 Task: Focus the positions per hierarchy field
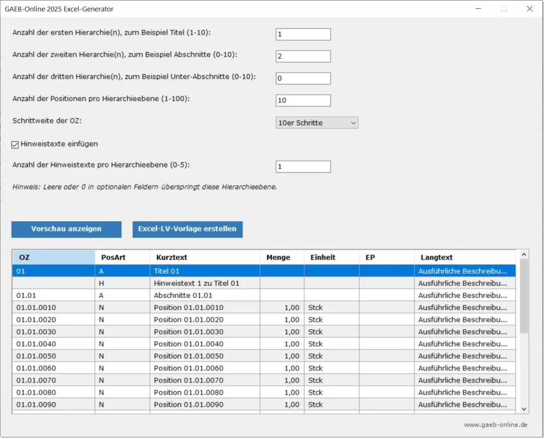click(303, 100)
